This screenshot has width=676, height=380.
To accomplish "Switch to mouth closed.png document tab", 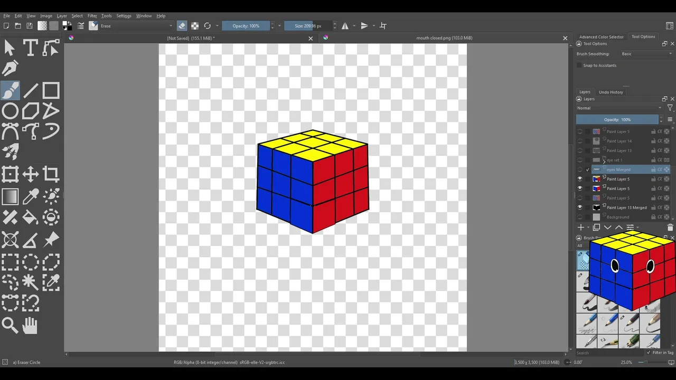I will coord(444,38).
